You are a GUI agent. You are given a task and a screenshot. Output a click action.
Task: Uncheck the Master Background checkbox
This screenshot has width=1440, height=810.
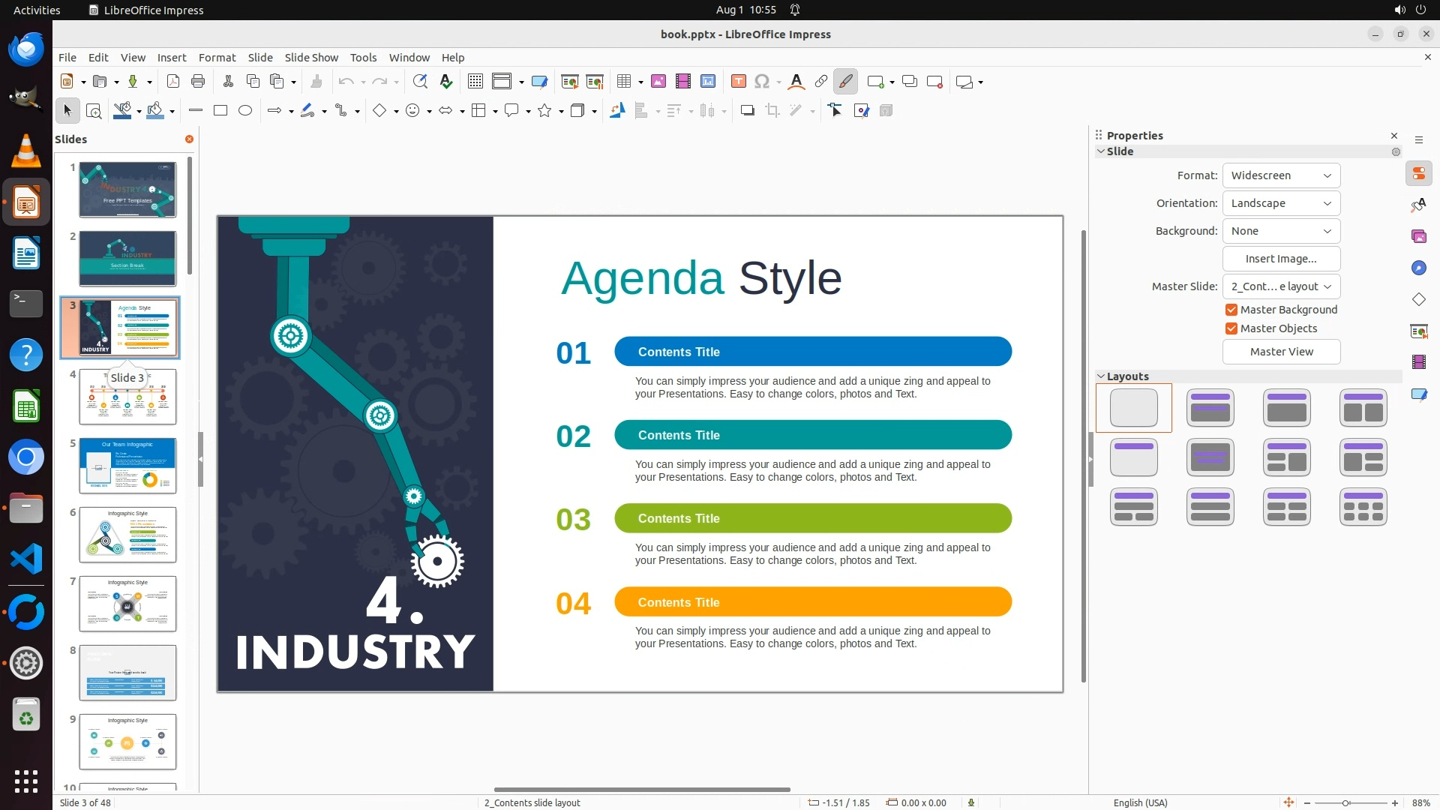(1231, 310)
